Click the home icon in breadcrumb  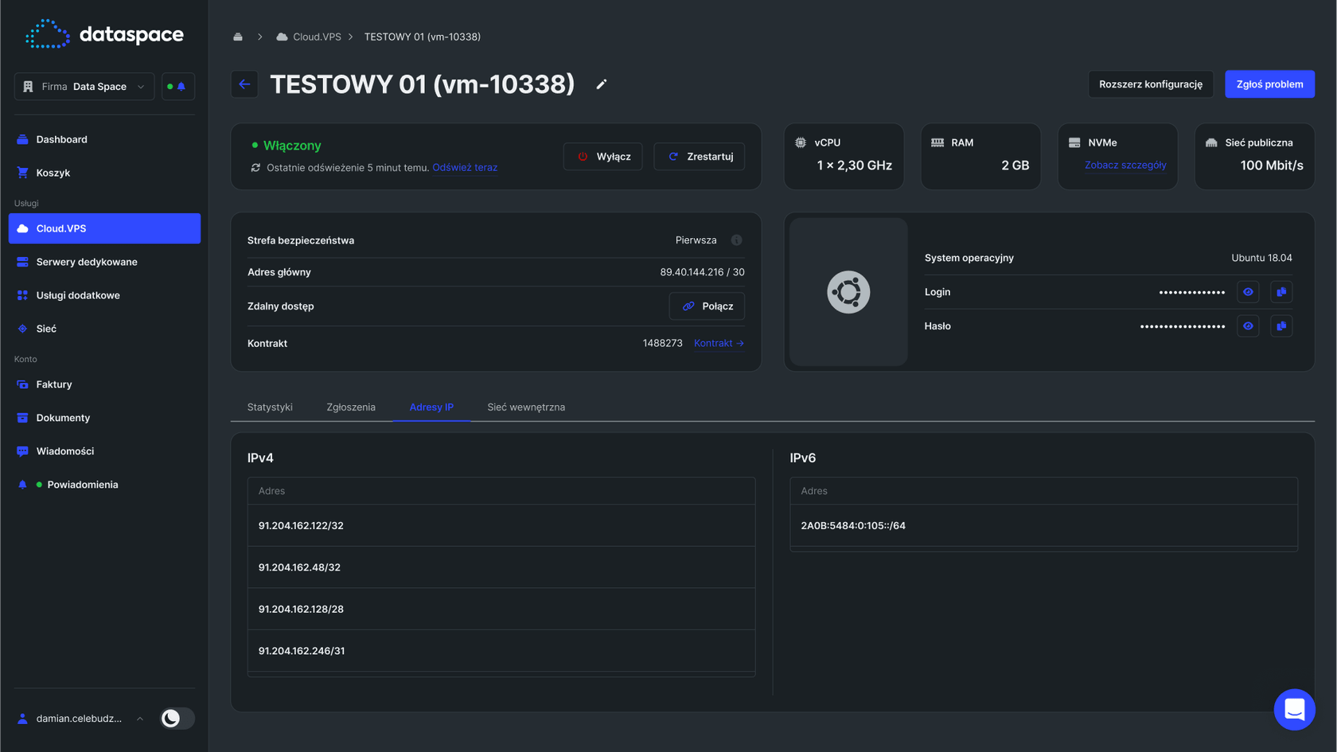coord(238,37)
